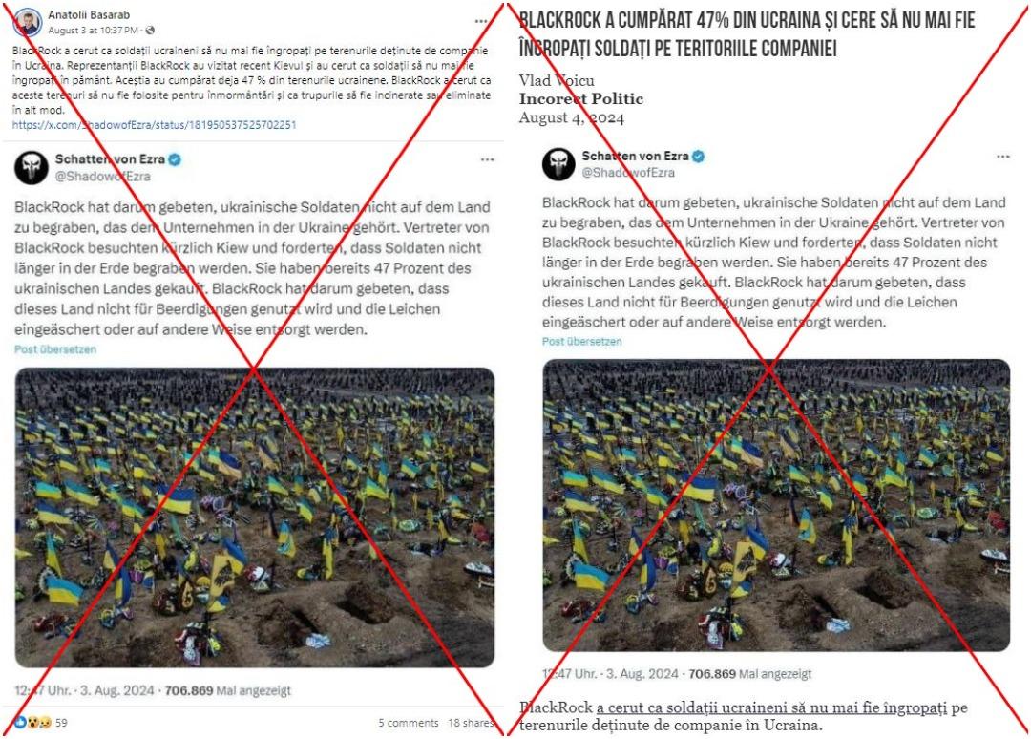Click the verified badge beside left Schatten von Ezra
The height and width of the screenshot is (739, 1031).
pyautogui.click(x=175, y=159)
